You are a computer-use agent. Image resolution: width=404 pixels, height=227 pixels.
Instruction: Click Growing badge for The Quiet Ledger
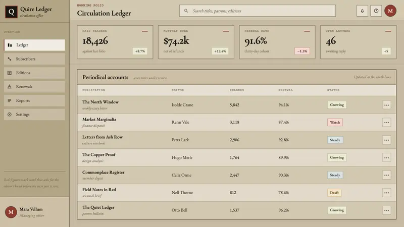click(337, 210)
